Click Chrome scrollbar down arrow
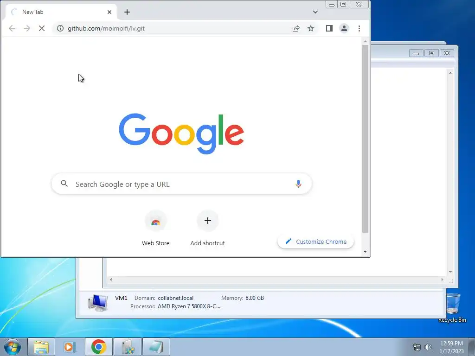 pos(366,252)
